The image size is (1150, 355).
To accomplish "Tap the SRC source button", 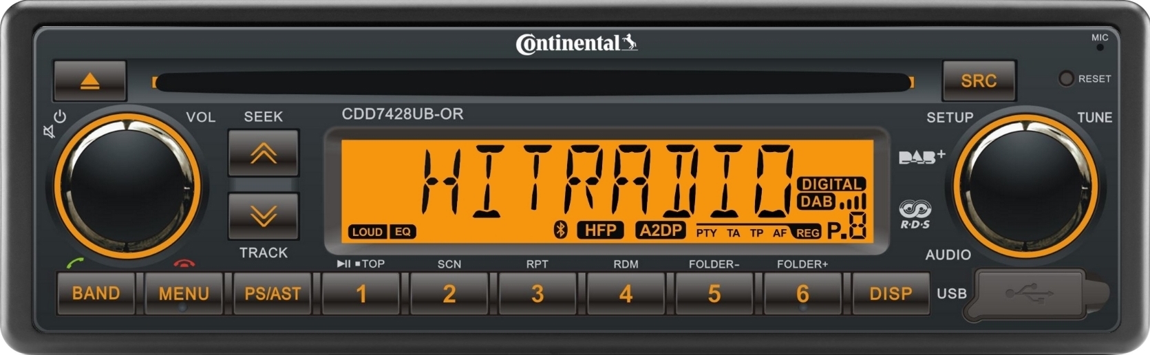I will tap(979, 80).
